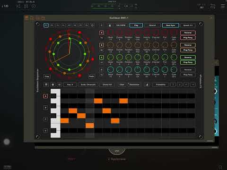Open the Scale: Chromatic dropdown
This screenshot has height=170, width=227.
(x=88, y=85)
